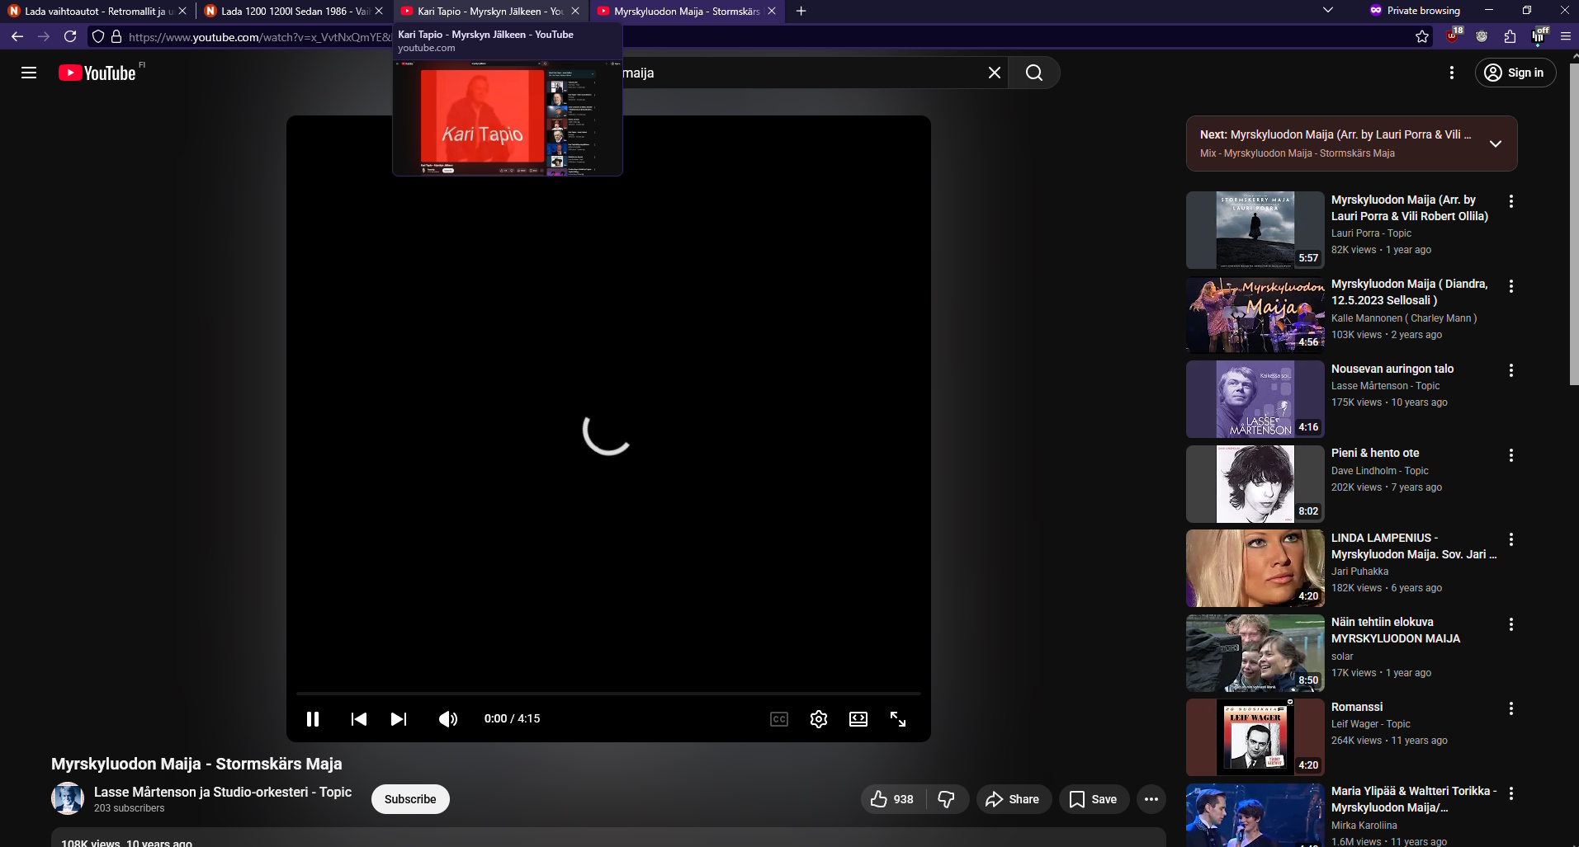Open options for Diandra Sellosali video
The height and width of the screenshot is (847, 1579).
coord(1511,286)
